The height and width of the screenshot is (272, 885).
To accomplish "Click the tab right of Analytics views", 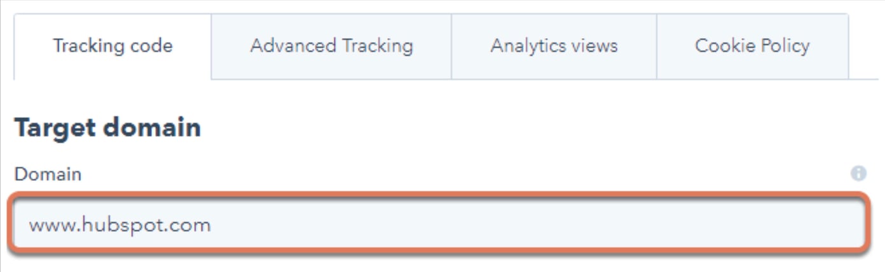I will coord(752,46).
